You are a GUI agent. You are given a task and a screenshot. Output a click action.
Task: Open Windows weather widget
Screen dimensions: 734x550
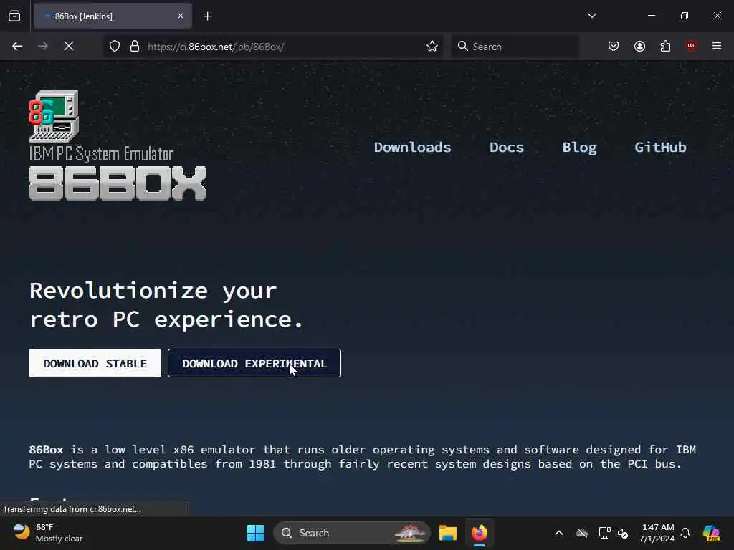(47, 533)
